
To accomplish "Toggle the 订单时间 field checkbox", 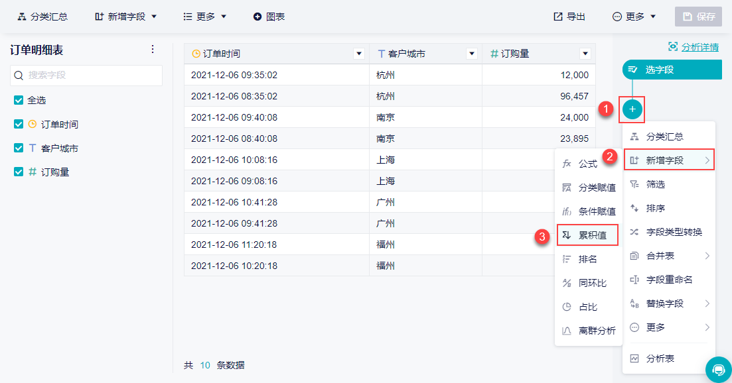I will [x=19, y=124].
